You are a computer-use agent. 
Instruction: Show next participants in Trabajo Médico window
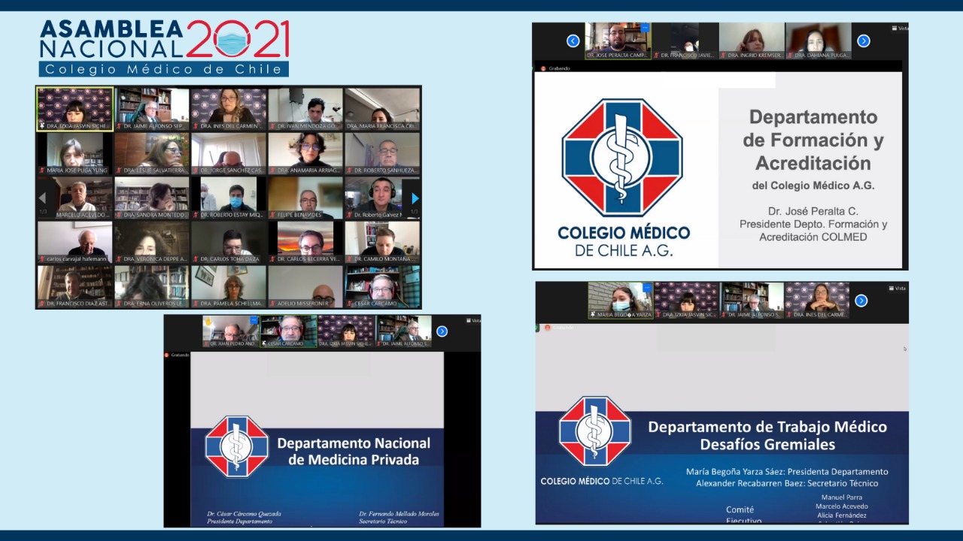coord(861,301)
